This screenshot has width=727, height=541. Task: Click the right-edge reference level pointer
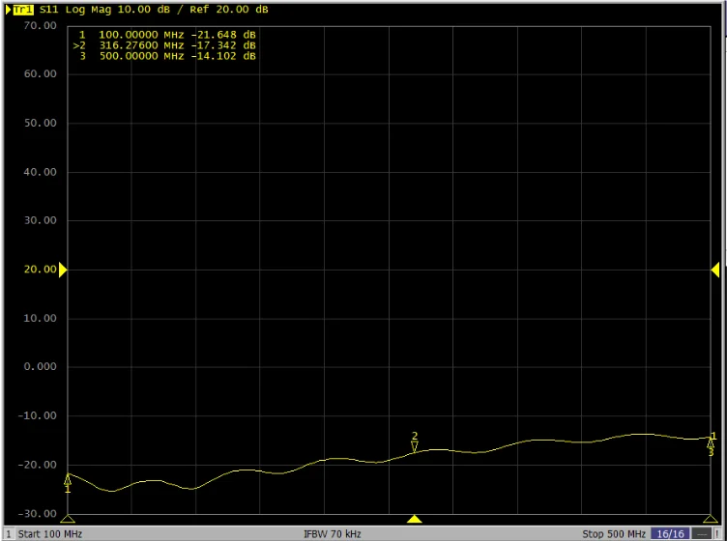715,270
